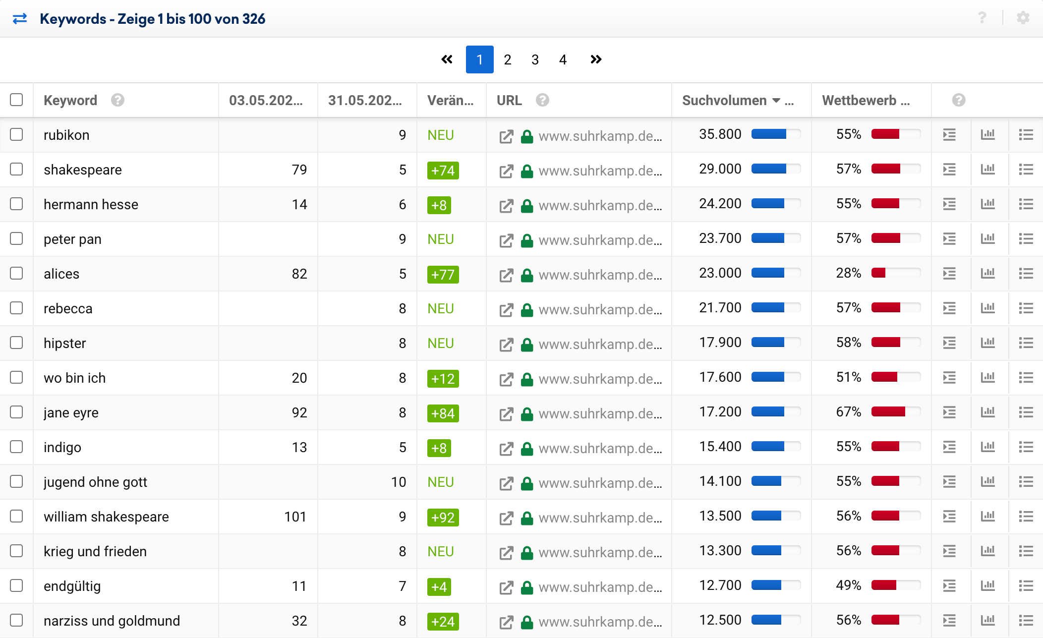Jump to first page with double left chevron

[x=447, y=59]
